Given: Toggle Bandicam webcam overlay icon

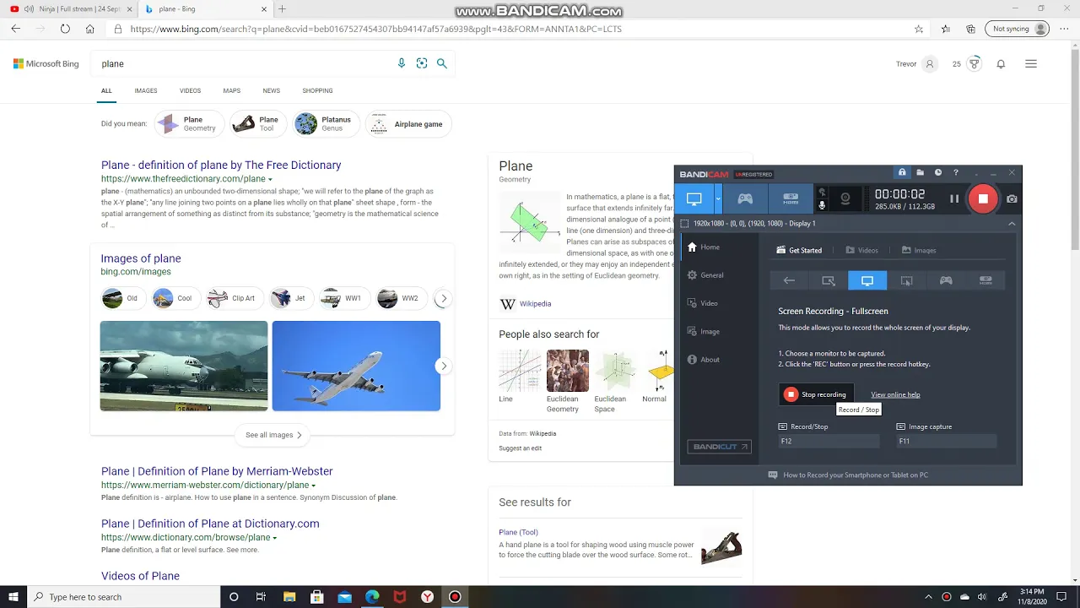Looking at the screenshot, I should (x=845, y=199).
